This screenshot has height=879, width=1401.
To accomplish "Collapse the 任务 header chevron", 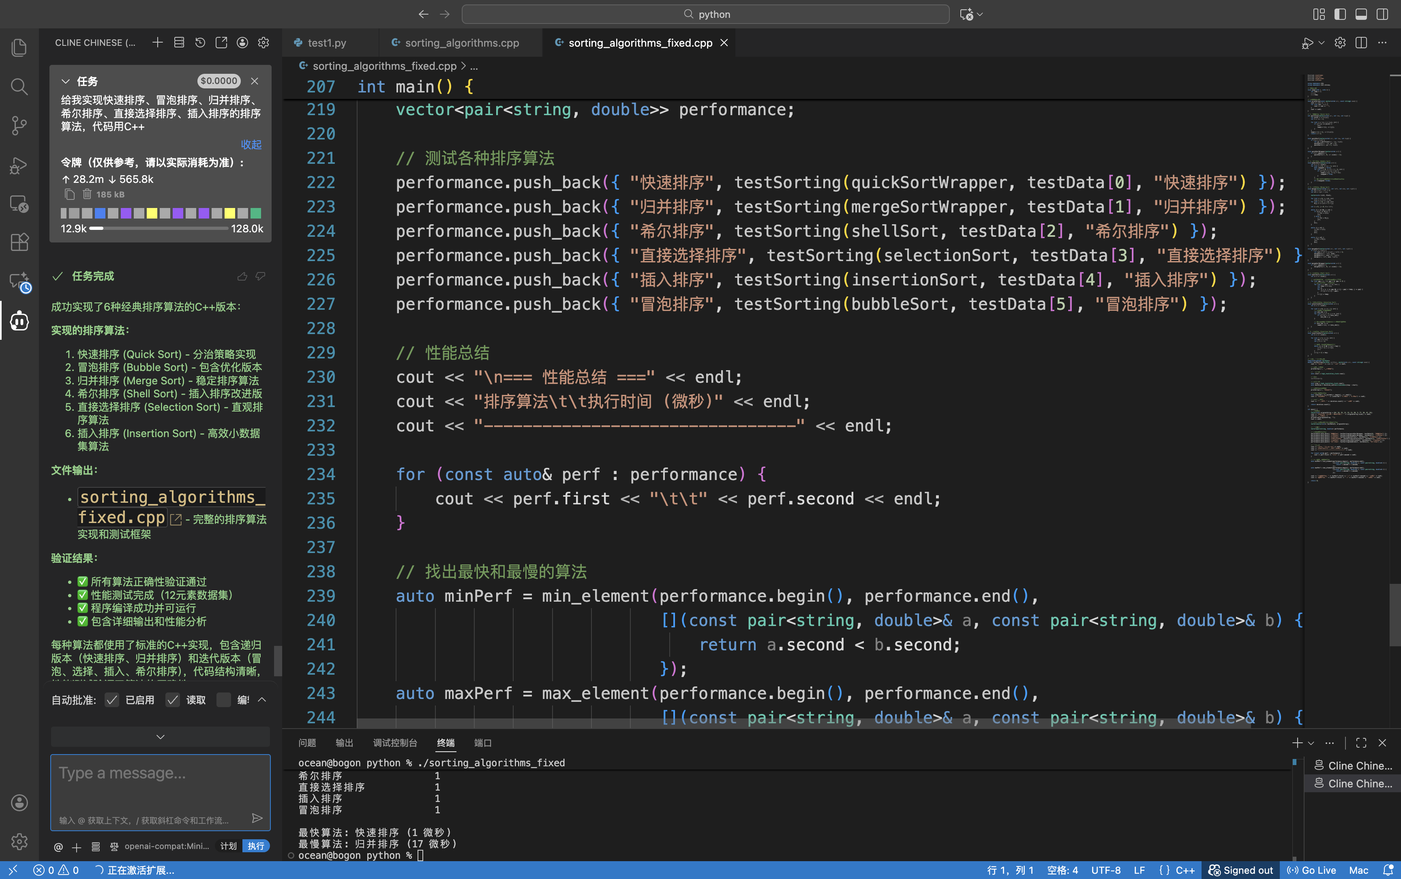I will point(66,81).
